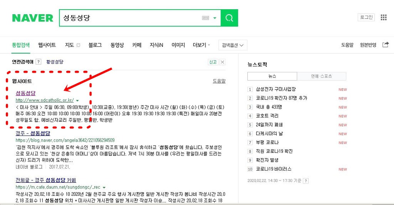Viewport: 394px width, 205px height.
Task: Click 도움말 in the 웹사이트 section
Action: 219,81
